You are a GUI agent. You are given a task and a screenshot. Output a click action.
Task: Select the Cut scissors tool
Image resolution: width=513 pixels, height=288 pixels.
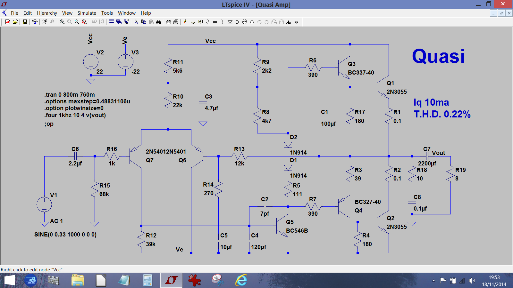click(136, 22)
